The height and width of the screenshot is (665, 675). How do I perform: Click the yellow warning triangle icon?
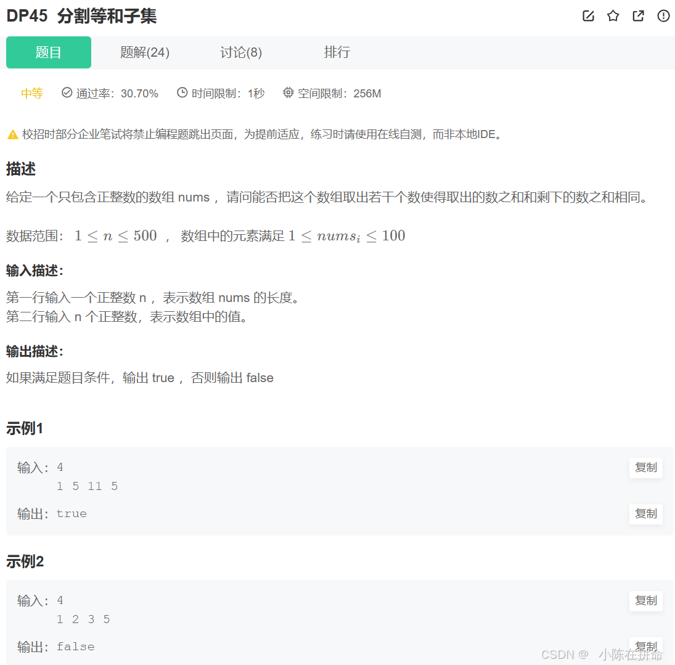tap(13, 135)
